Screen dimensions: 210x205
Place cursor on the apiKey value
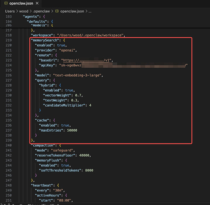pyautogui.click(x=123, y=65)
